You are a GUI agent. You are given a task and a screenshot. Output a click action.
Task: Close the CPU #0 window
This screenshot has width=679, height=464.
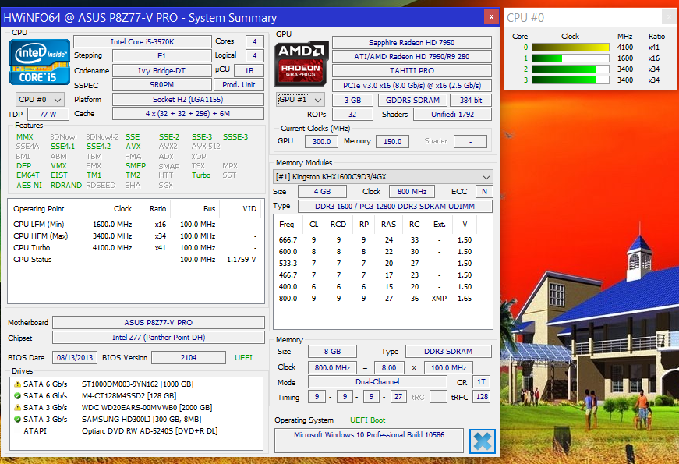[669, 17]
